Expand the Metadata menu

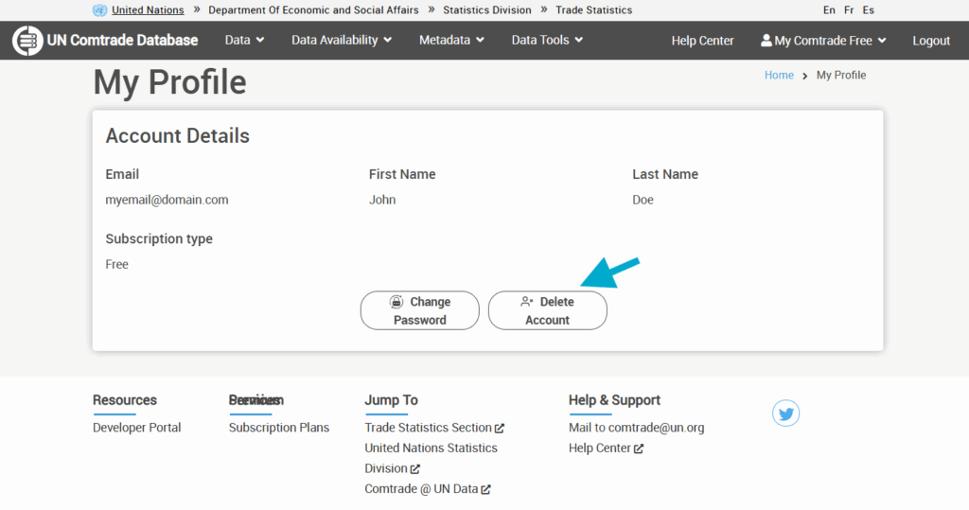pyautogui.click(x=451, y=40)
